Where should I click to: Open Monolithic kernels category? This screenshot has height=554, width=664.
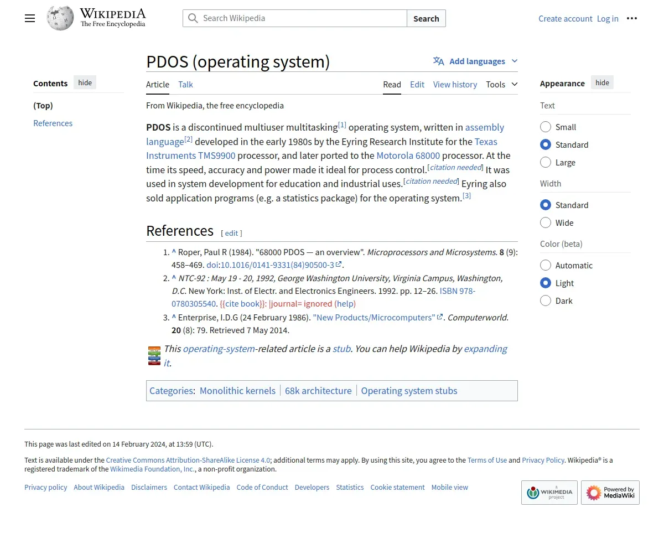click(237, 391)
